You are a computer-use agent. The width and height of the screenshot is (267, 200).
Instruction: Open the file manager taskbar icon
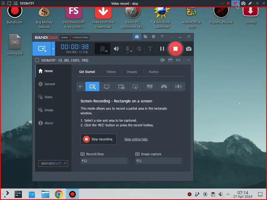(45, 194)
